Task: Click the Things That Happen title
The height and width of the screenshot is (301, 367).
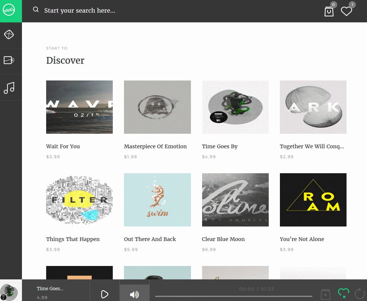Action: pyautogui.click(x=73, y=239)
